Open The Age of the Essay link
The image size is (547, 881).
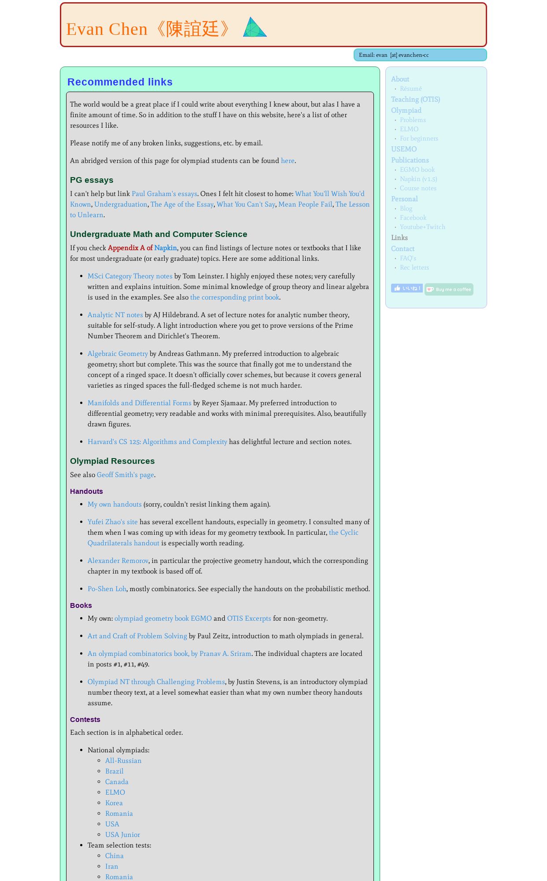tap(182, 204)
